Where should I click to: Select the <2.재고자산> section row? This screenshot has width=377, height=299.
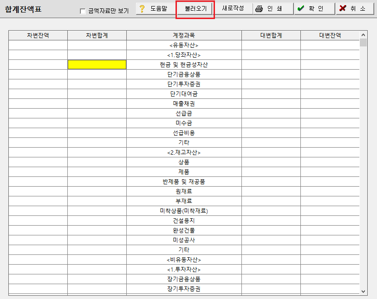184,152
